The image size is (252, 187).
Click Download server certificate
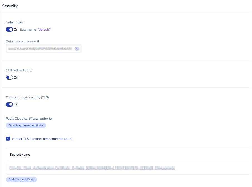coord(26,125)
